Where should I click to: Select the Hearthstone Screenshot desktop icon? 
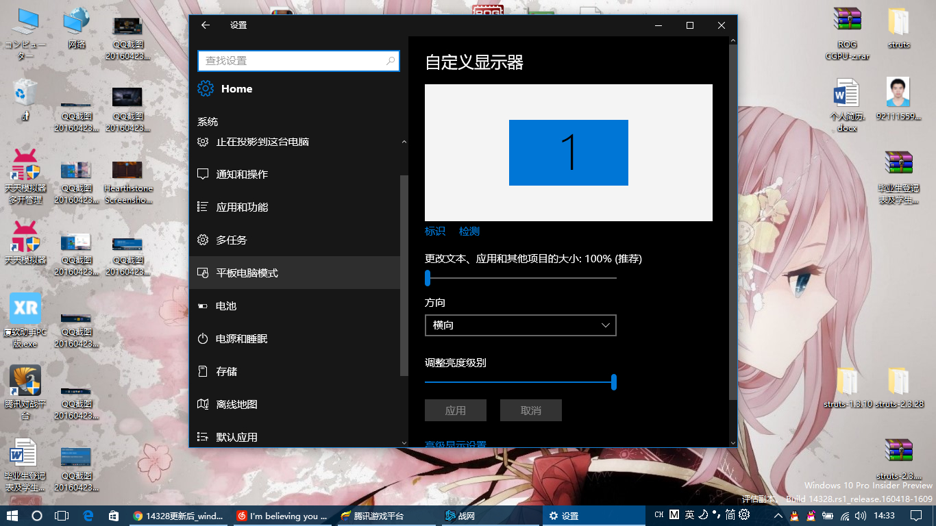(128, 182)
